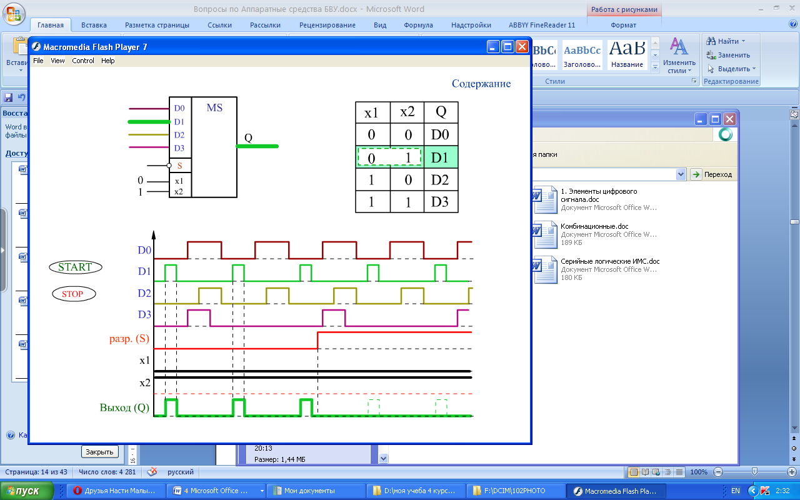Click the Undo icon in quick access bar
The height and width of the screenshot is (500, 800).
tap(22, 97)
